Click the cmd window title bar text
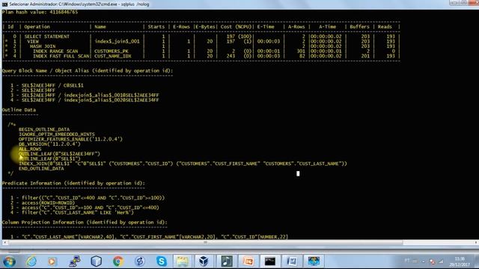Screen dimensions: 479x269 79,4
